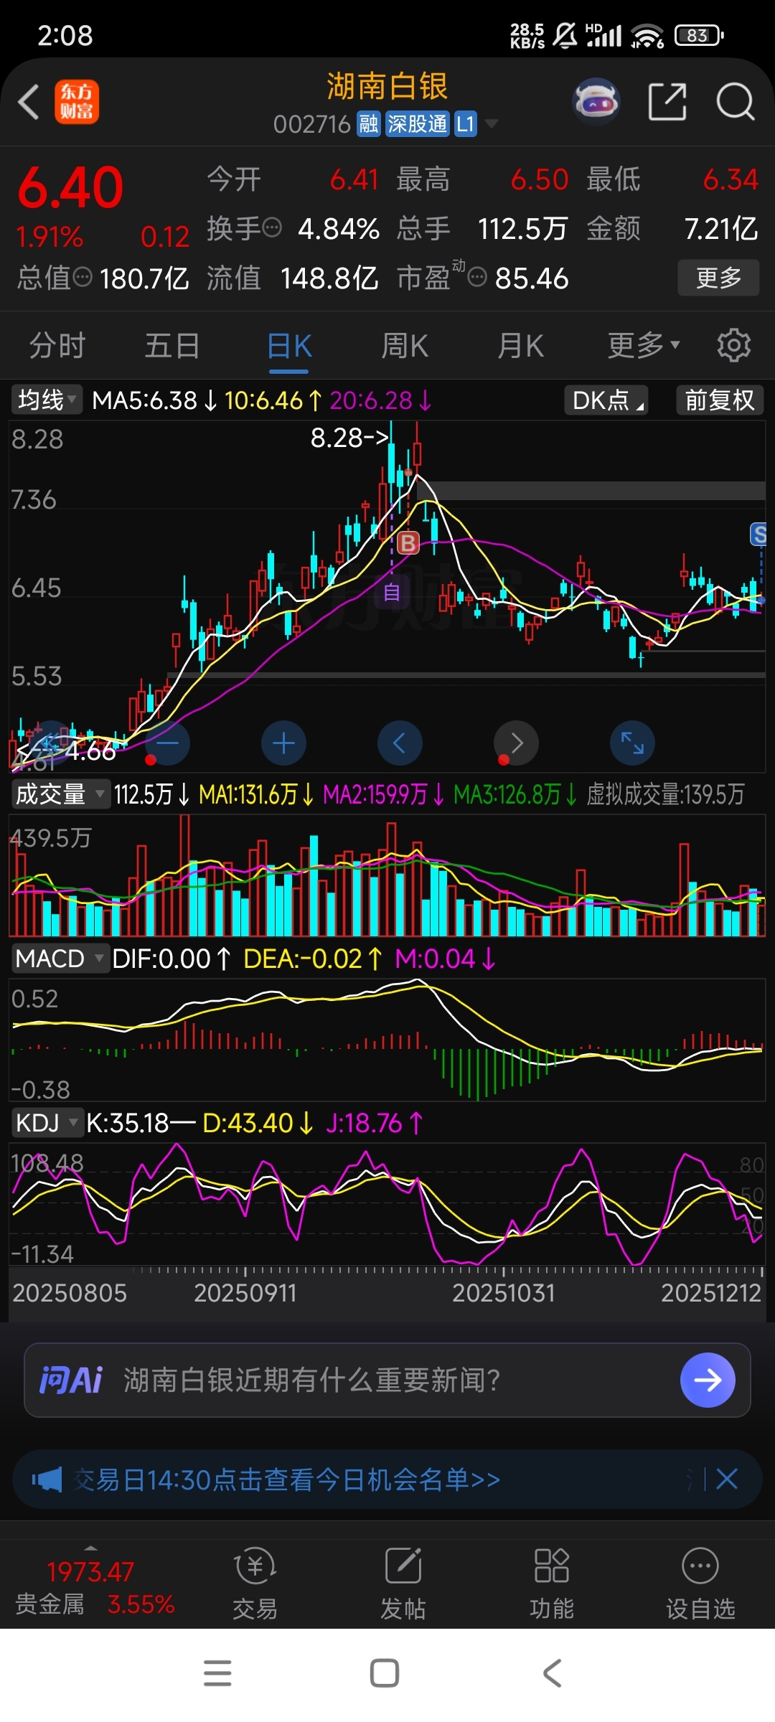775x1722 pixels.
Task: Tap the current price 6.40
Action: point(70,187)
